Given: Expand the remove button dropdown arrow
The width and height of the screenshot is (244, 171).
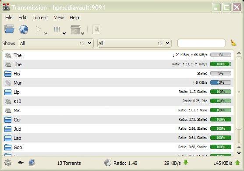Looking at the screenshot, I should [x=83, y=33].
